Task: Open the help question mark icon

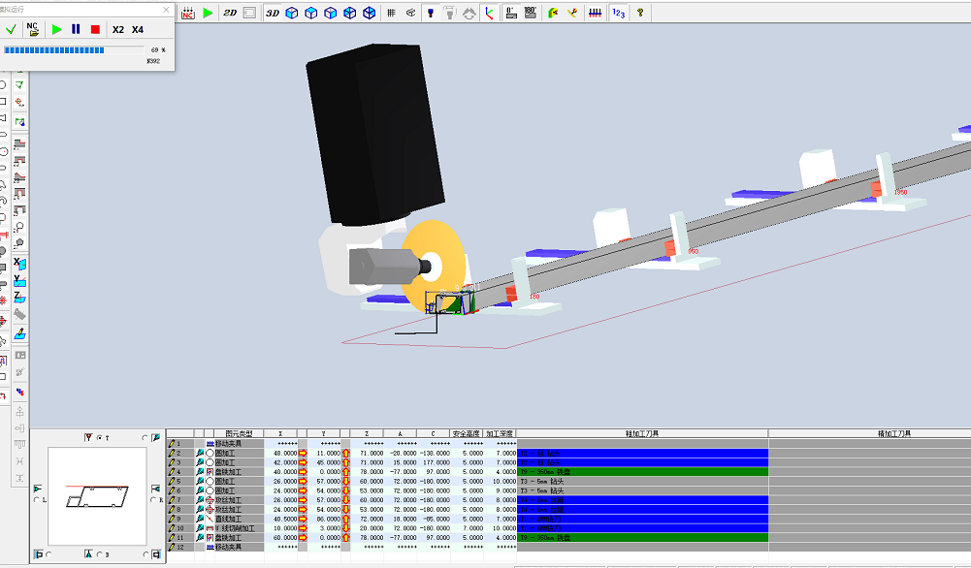Action: point(640,13)
